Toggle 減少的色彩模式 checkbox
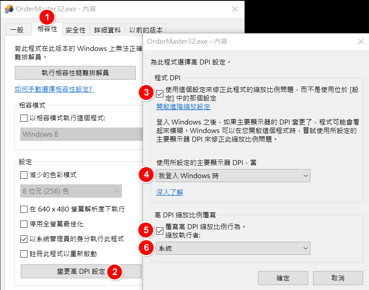 click(24, 175)
